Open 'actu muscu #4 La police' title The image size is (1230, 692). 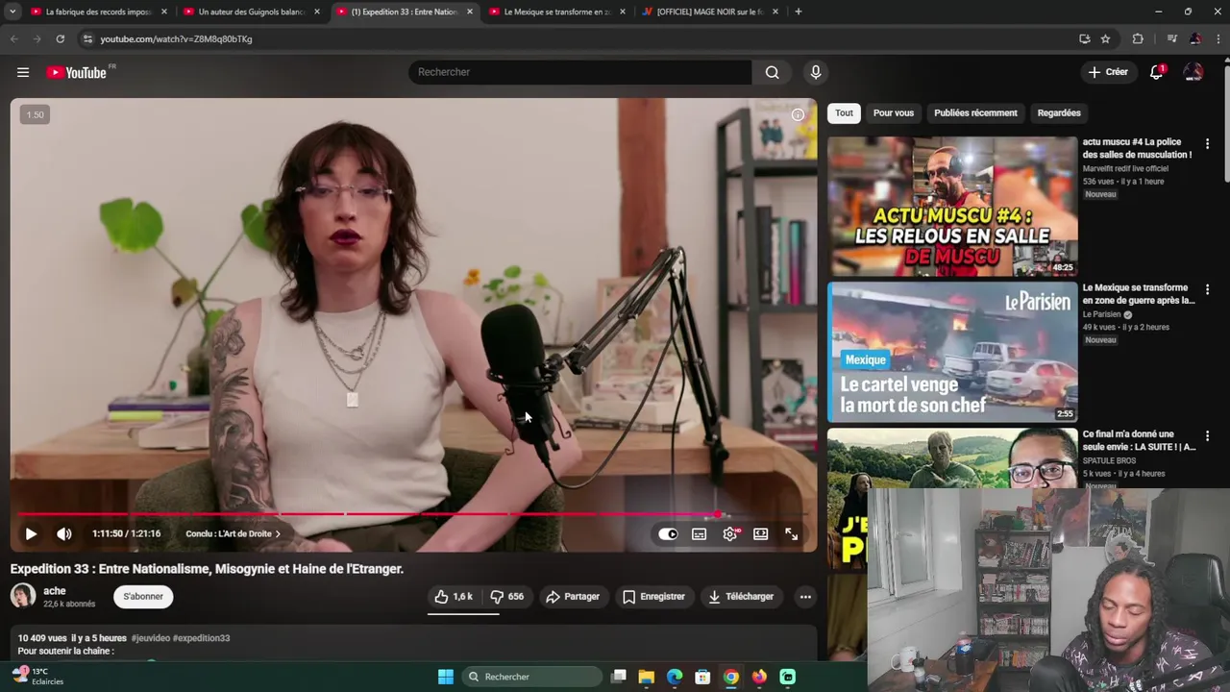coord(1137,148)
